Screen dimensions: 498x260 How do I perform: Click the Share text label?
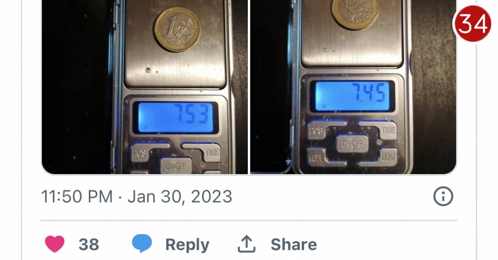click(294, 245)
